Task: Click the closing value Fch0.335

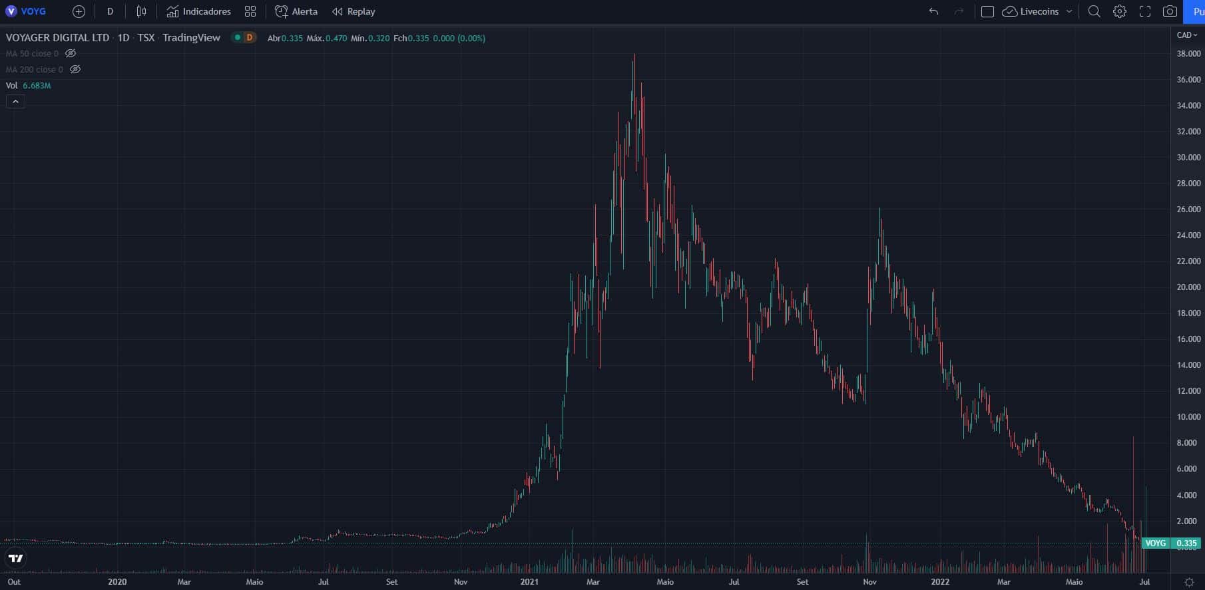Action: (411, 39)
